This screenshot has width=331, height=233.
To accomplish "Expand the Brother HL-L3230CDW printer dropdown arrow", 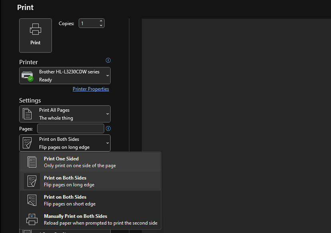I will [x=107, y=76].
